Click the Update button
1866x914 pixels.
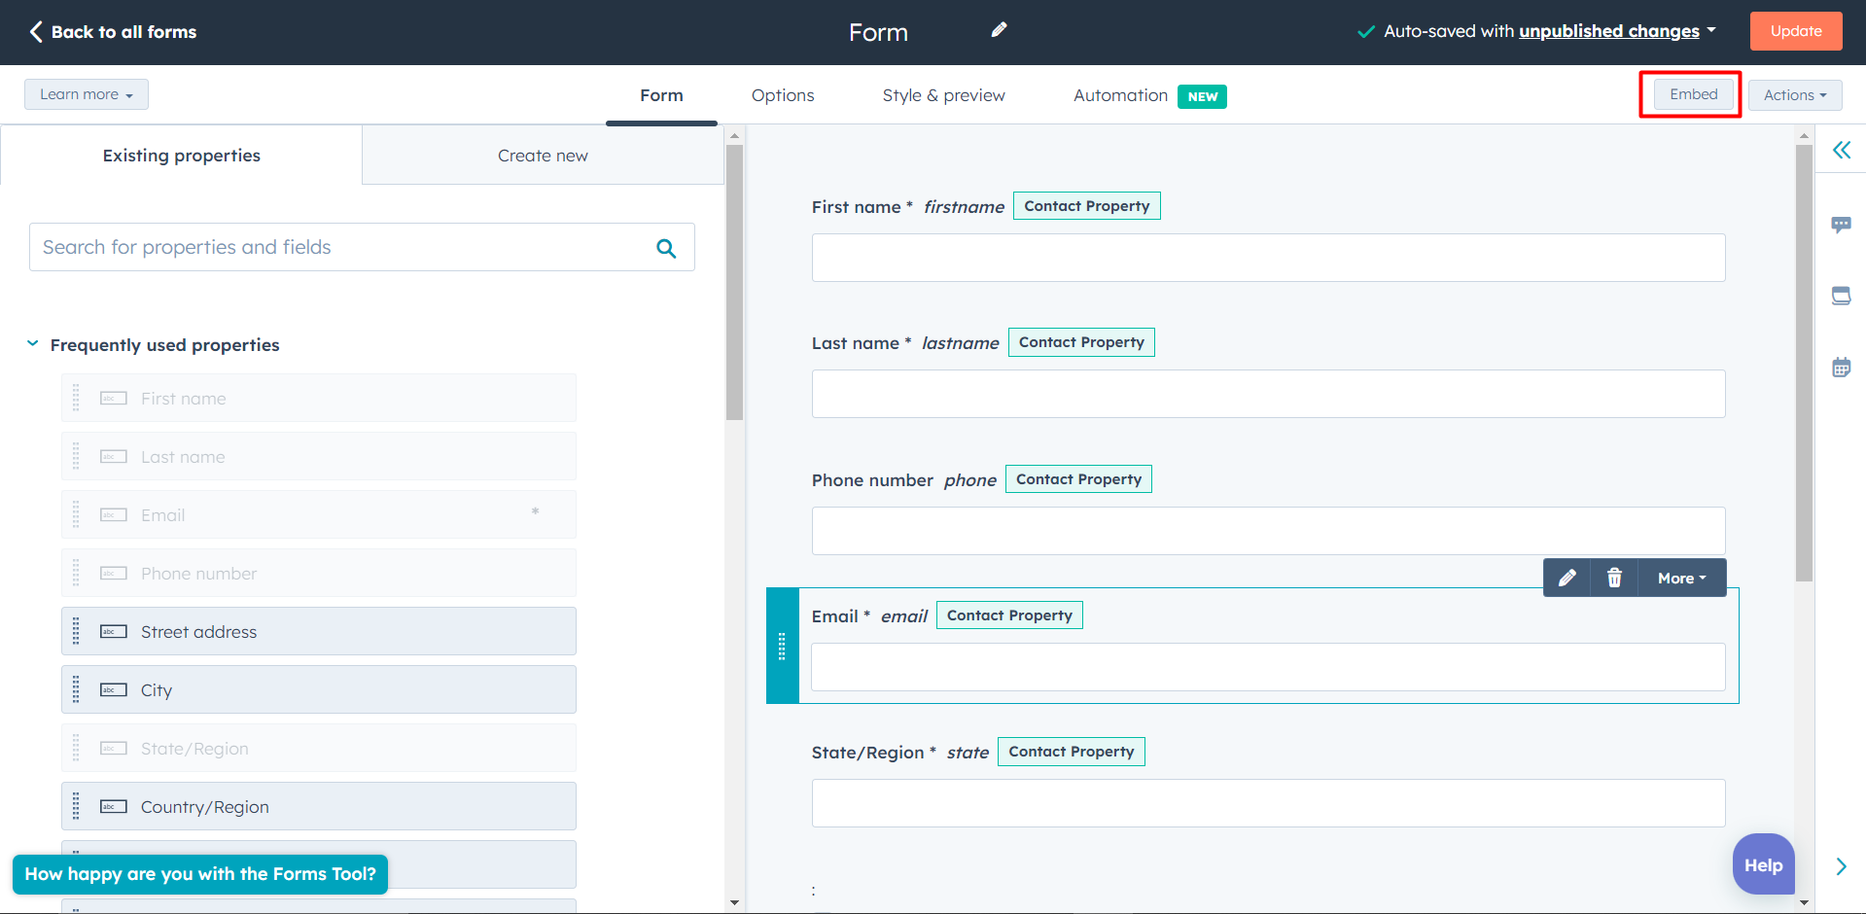[1795, 30]
